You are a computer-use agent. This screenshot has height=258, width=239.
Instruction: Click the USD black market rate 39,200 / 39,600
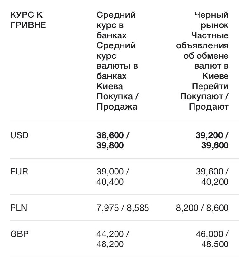tap(212, 141)
